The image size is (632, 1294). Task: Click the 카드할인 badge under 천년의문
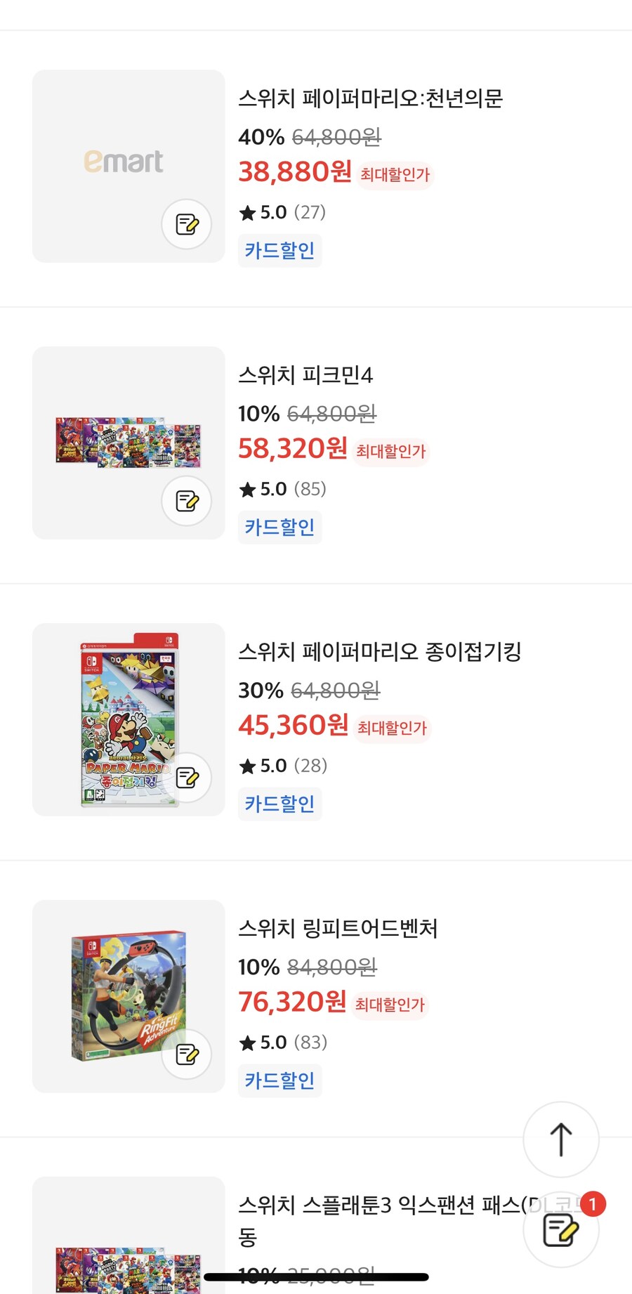tap(279, 250)
